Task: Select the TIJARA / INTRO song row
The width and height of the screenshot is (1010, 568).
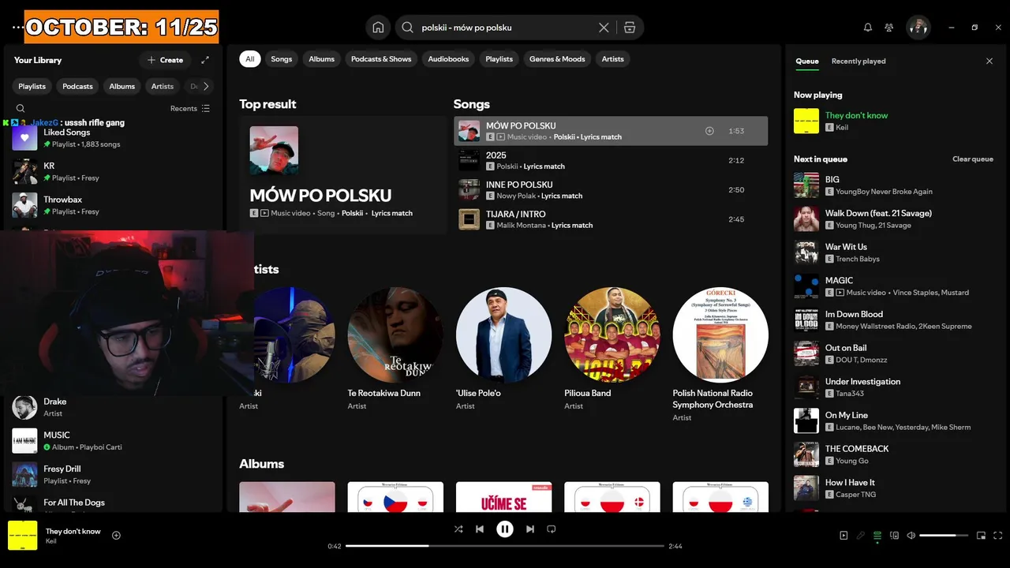Action: pyautogui.click(x=611, y=219)
